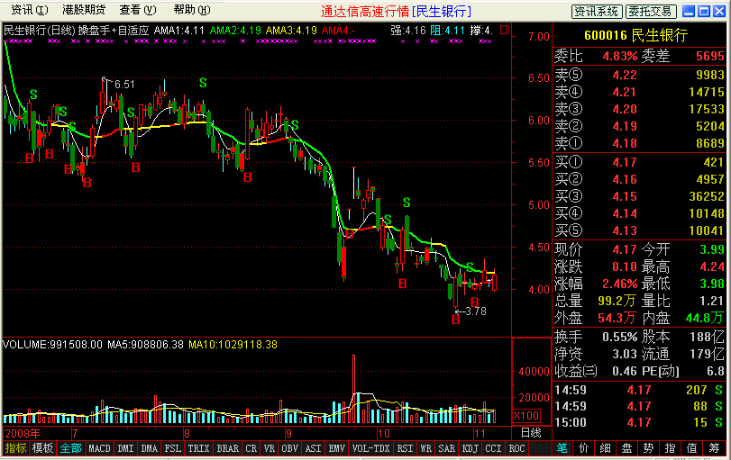The height and width of the screenshot is (460, 731).
Task: Click the 600016 民生银行 stock title
Action: tap(635, 35)
